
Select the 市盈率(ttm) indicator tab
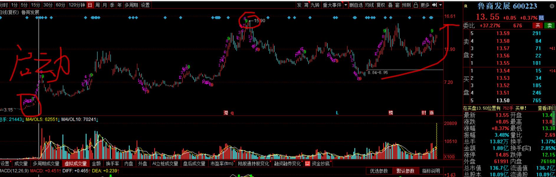pos(222,163)
